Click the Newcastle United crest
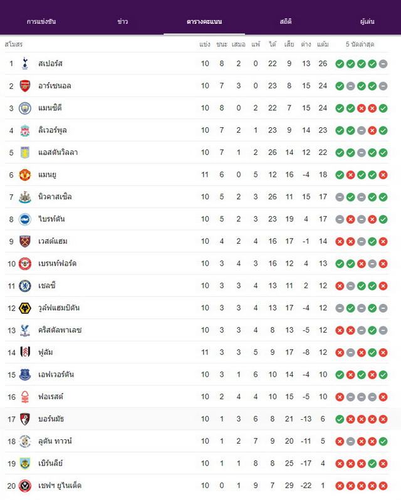Screen dimensions: 401x500 (25, 197)
